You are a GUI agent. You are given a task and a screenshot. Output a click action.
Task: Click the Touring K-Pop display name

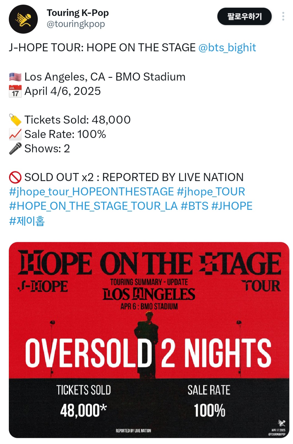tap(78, 13)
